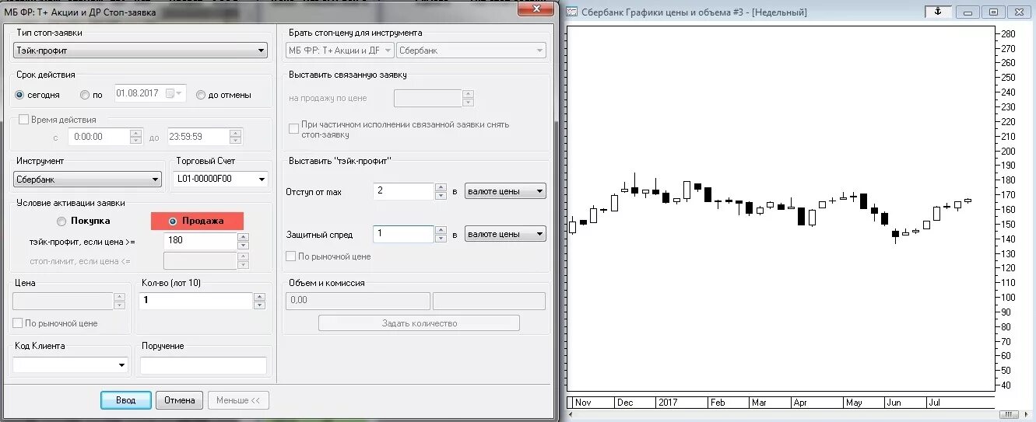
Task: Click the Задать количество button
Action: point(419,323)
